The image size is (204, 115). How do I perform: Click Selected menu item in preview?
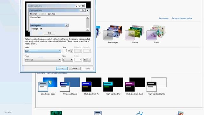52,14
